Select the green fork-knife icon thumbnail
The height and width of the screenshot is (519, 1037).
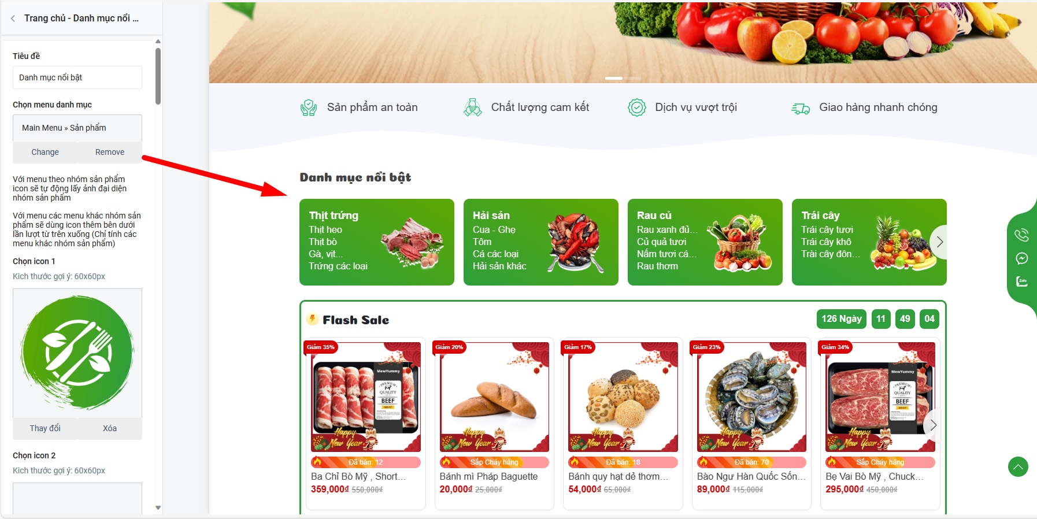77,353
